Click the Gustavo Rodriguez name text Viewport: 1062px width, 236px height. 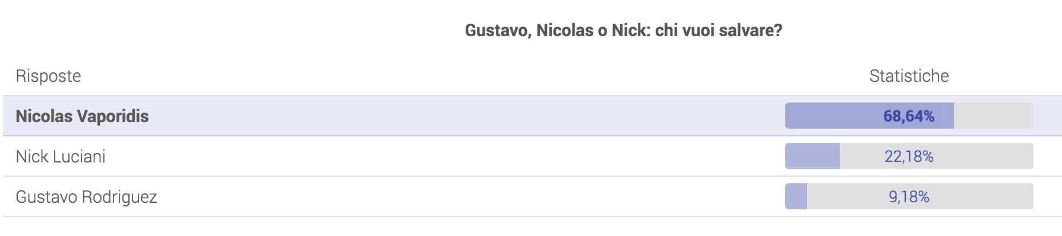[x=86, y=197]
